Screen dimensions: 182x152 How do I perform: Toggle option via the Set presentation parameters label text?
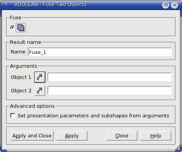tap(94, 115)
